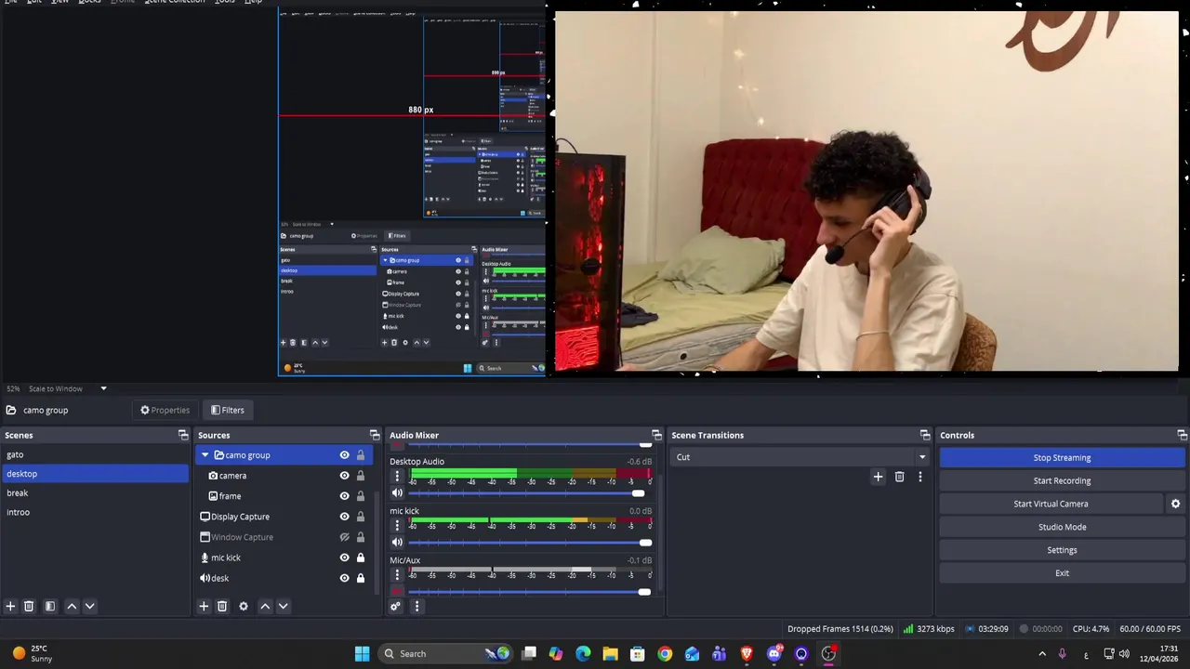Mute mic kick with the speaker icon

coord(397,543)
